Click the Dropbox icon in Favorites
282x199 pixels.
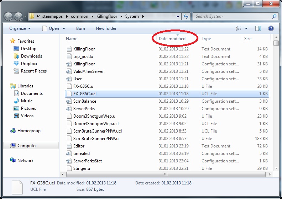pos(16,64)
